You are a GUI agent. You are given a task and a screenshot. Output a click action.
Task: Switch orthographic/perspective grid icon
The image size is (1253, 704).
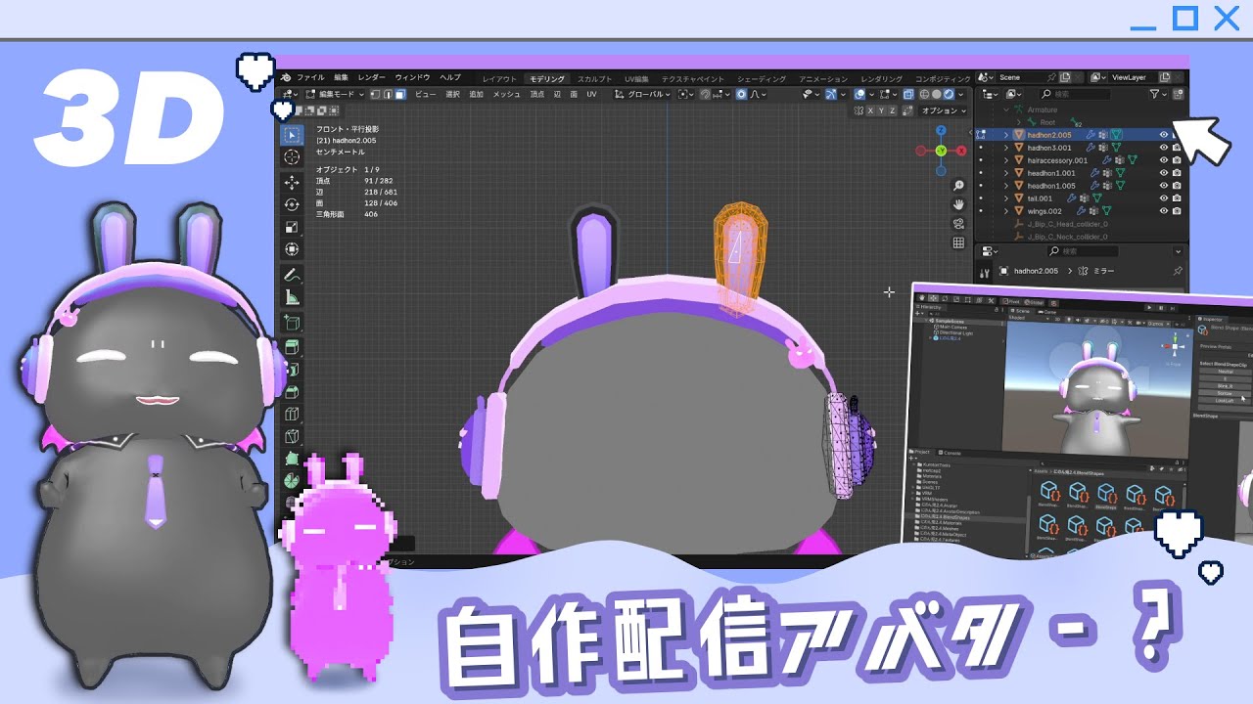(x=958, y=242)
